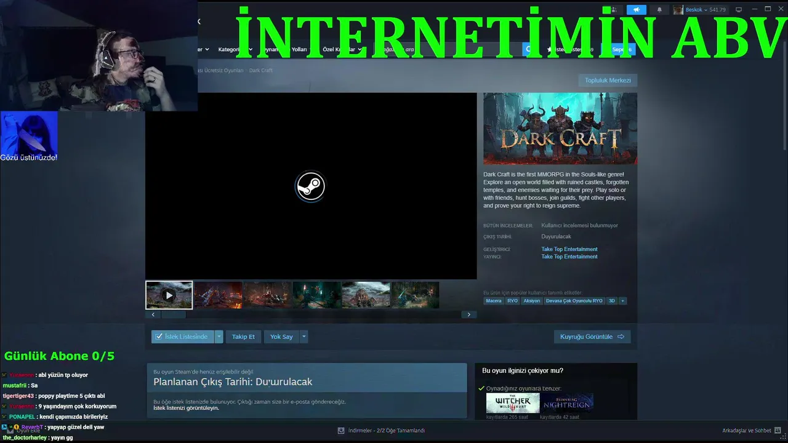Open the Sepet cart button

coord(619,49)
